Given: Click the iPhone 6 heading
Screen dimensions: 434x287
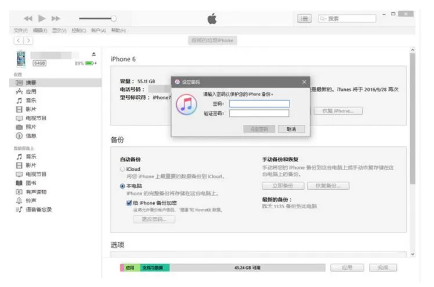Looking at the screenshot, I should pyautogui.click(x=123, y=59).
